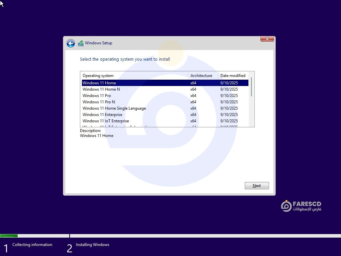This screenshot has height=256, width=341.
Task: Click the Windows Setup title bar icon
Action: (x=81, y=43)
